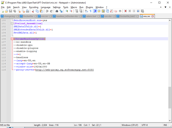172x128 pixels.
Task: Open the Plugins menu
Action: 89,7
